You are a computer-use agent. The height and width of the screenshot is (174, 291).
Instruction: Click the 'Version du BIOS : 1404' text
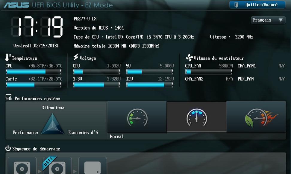click(99, 28)
